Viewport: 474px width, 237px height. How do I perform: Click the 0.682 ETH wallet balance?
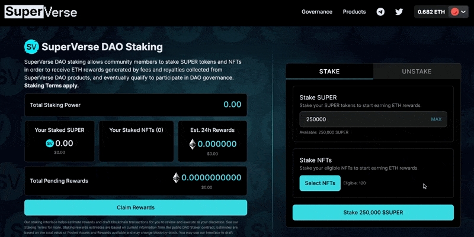click(x=430, y=12)
